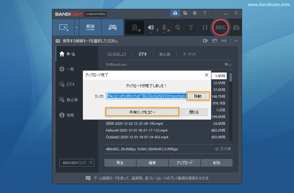The height and width of the screenshot is (193, 294).
Task: Expand speaker settings chevron below icon
Action: coord(151,33)
